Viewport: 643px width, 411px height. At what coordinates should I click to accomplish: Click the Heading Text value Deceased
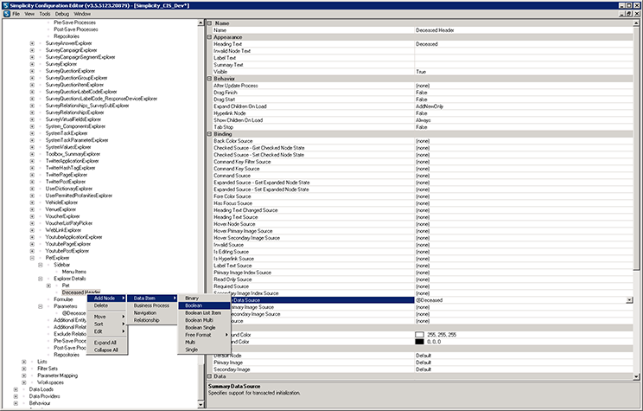(426, 44)
